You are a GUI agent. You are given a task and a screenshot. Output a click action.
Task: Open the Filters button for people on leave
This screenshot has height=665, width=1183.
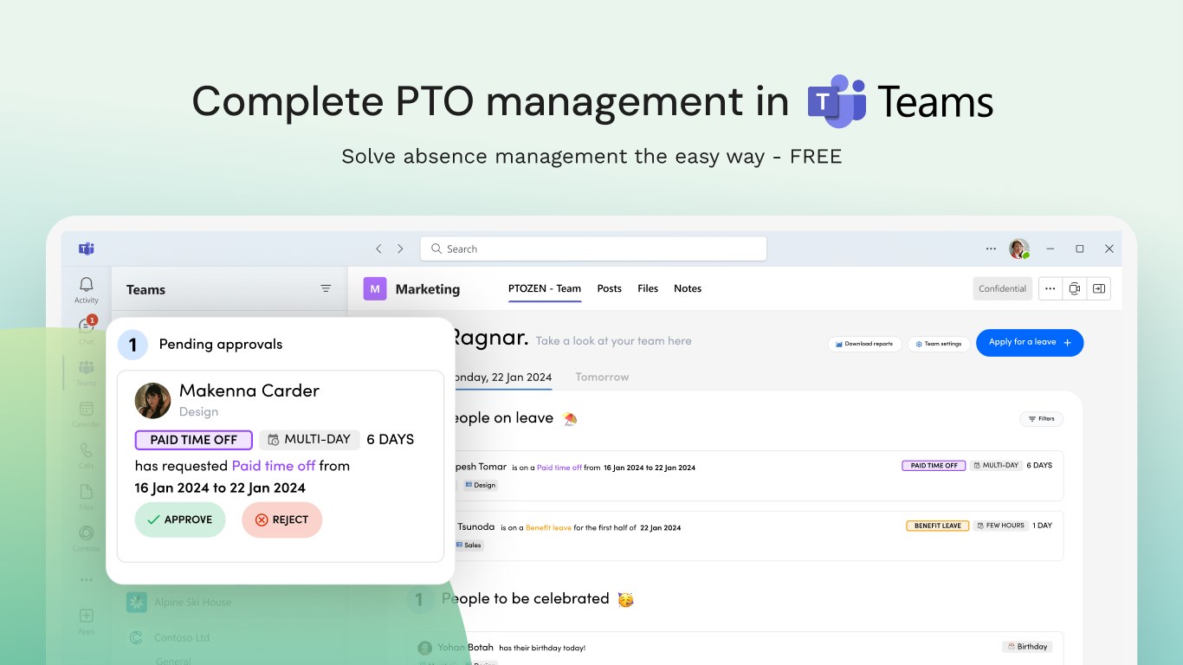(x=1041, y=419)
